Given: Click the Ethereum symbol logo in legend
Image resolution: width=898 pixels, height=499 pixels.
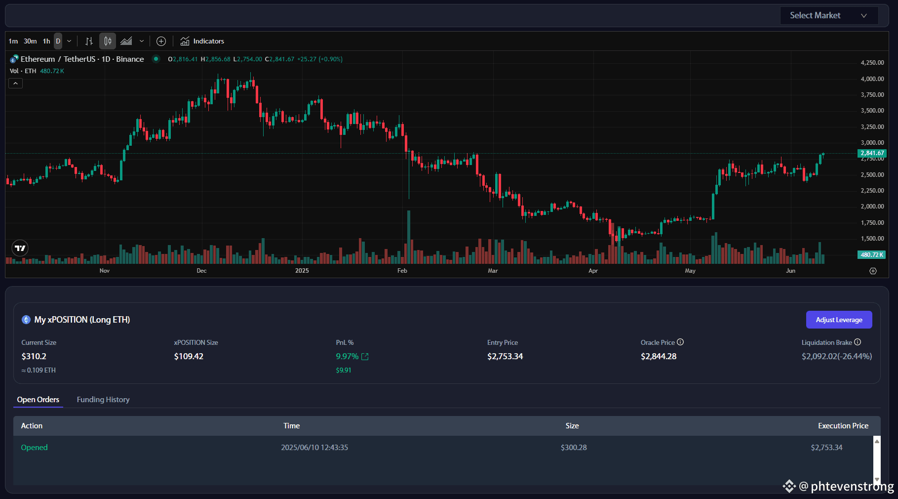Looking at the screenshot, I should pyautogui.click(x=14, y=59).
